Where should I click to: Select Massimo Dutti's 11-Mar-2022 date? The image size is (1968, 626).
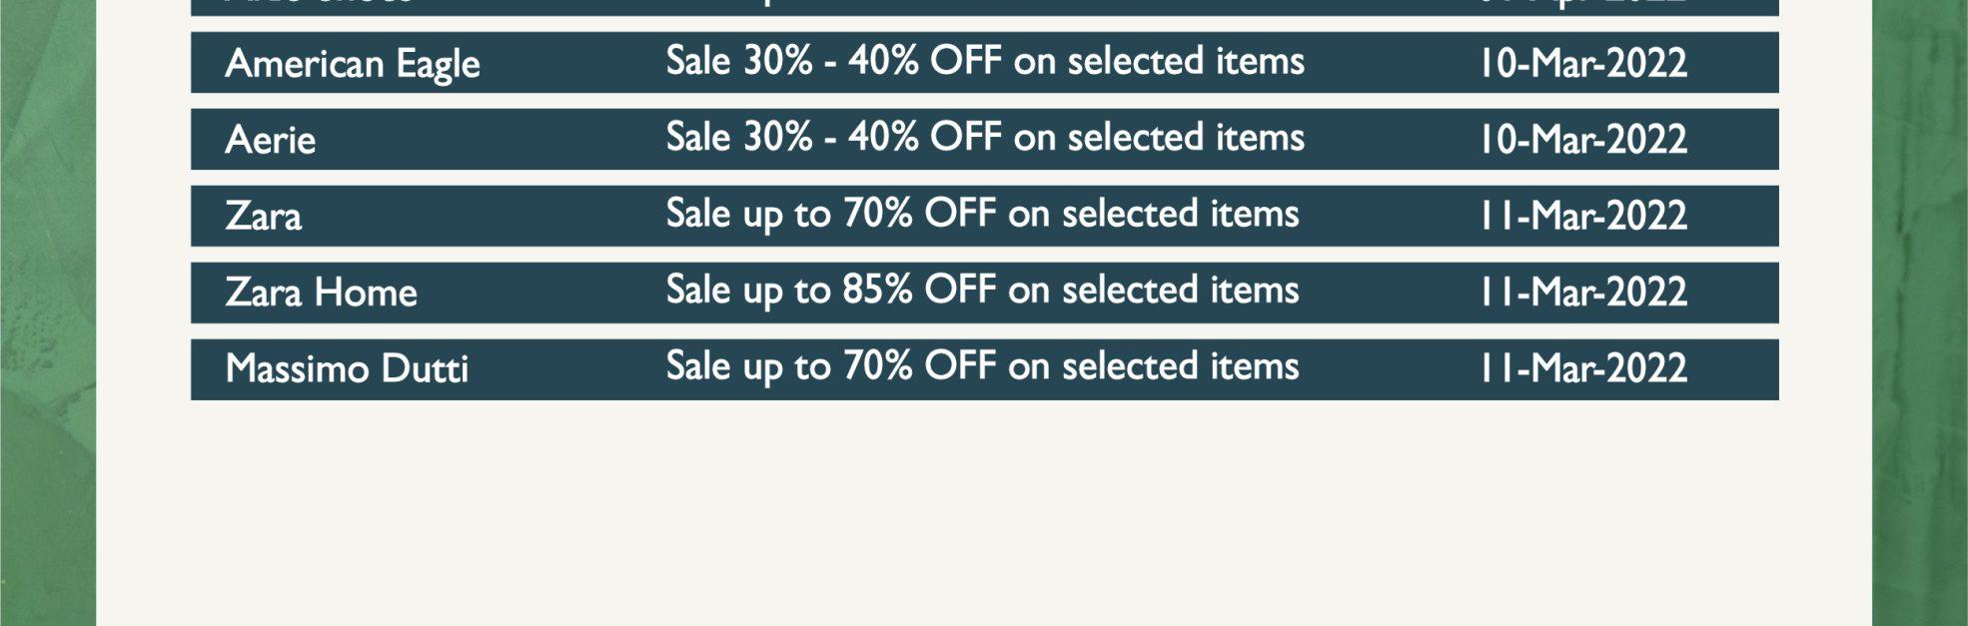[x=1583, y=368]
